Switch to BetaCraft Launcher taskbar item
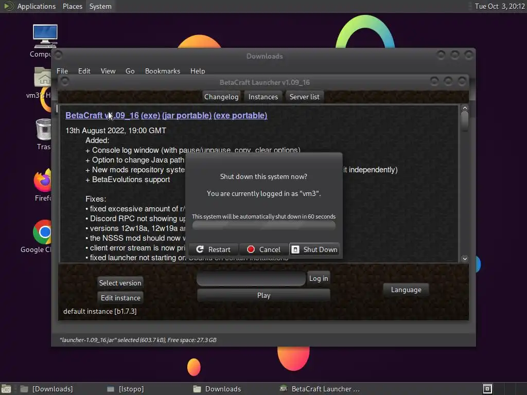This screenshot has width=527, height=395. coord(320,389)
